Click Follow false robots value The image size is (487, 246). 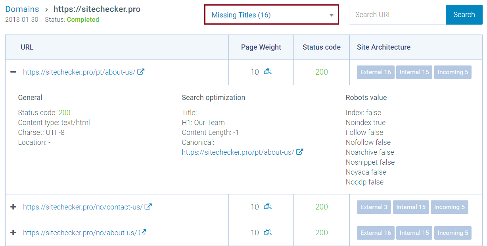tap(364, 133)
